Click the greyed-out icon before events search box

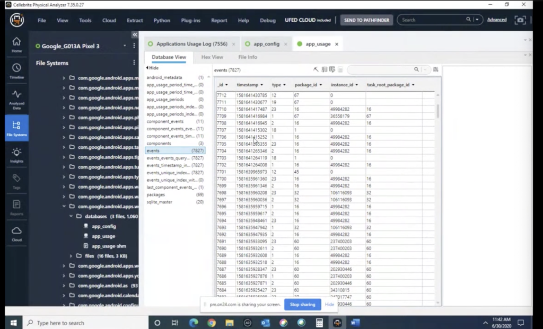tap(340, 70)
